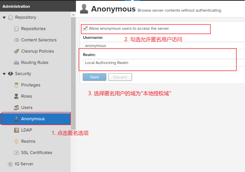Screen dimensions: 245x172
Task: Open the Realm dropdown
Action: (164, 63)
